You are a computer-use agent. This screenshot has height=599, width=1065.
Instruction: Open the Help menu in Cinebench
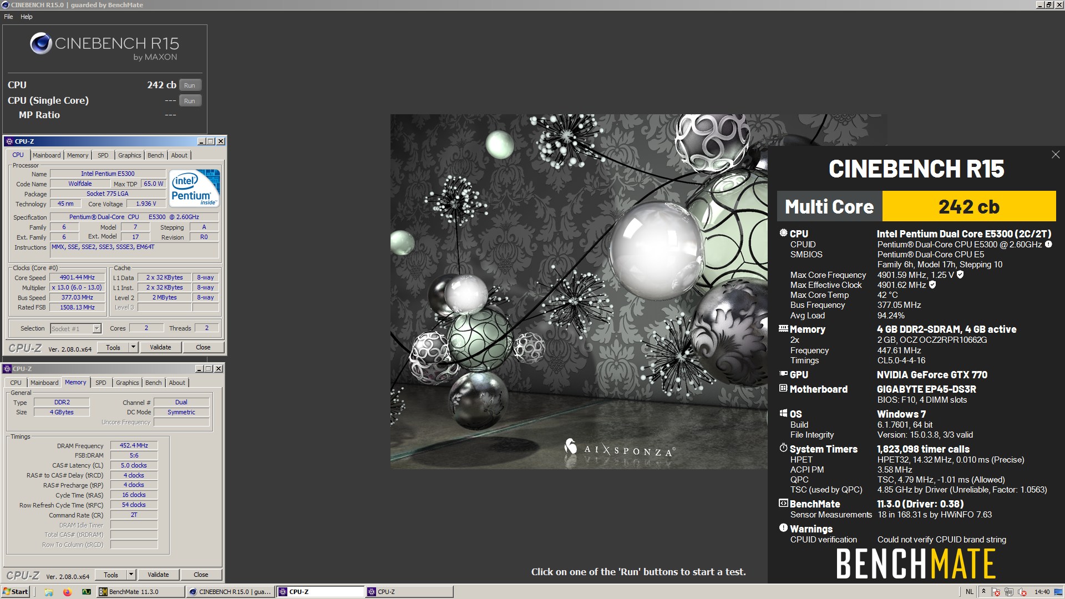coord(27,17)
